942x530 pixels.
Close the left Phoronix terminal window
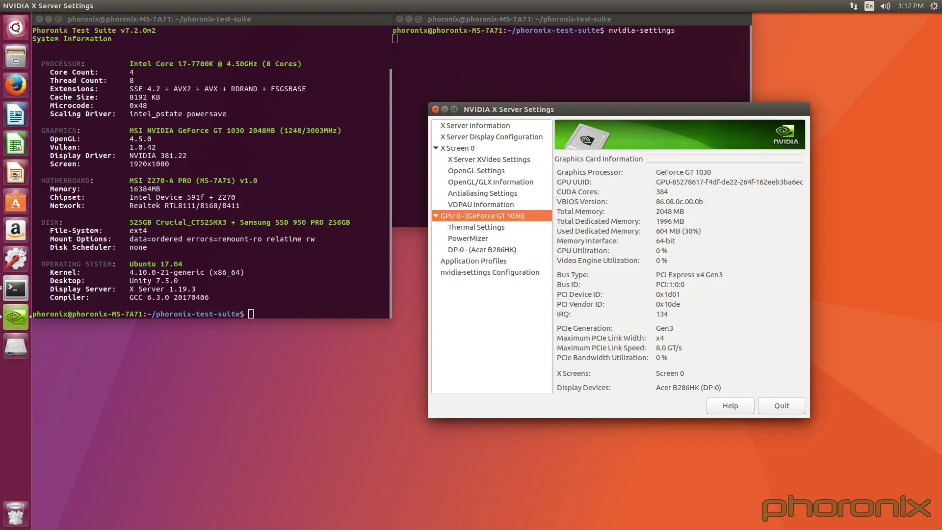39,19
